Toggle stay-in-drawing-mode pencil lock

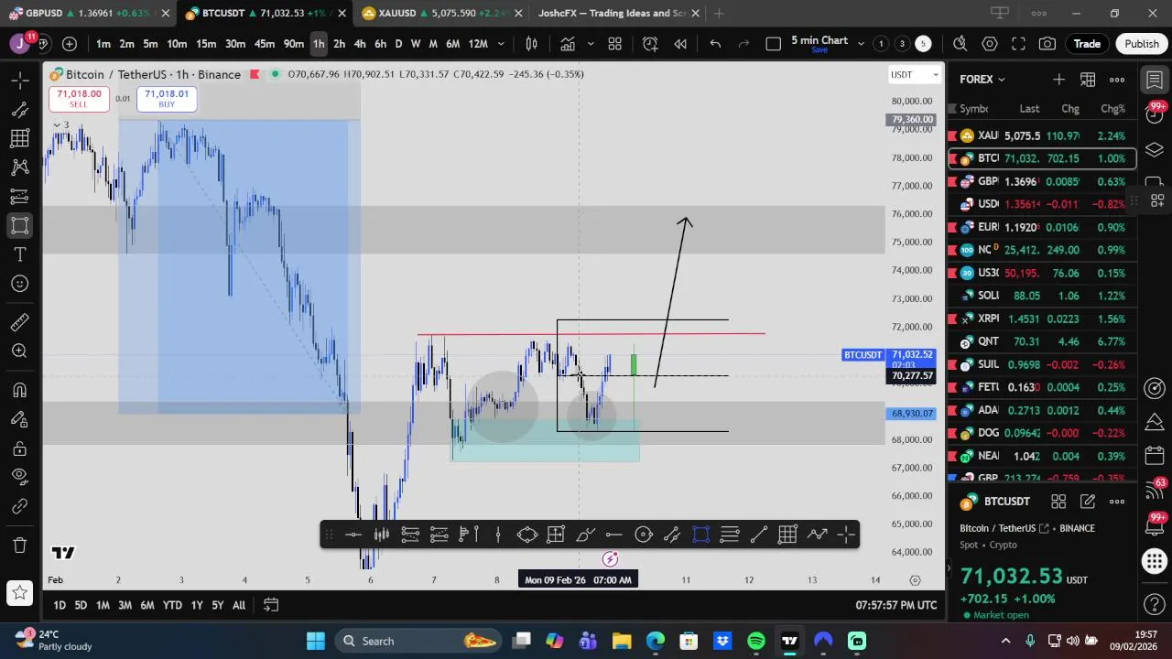coord(19,419)
